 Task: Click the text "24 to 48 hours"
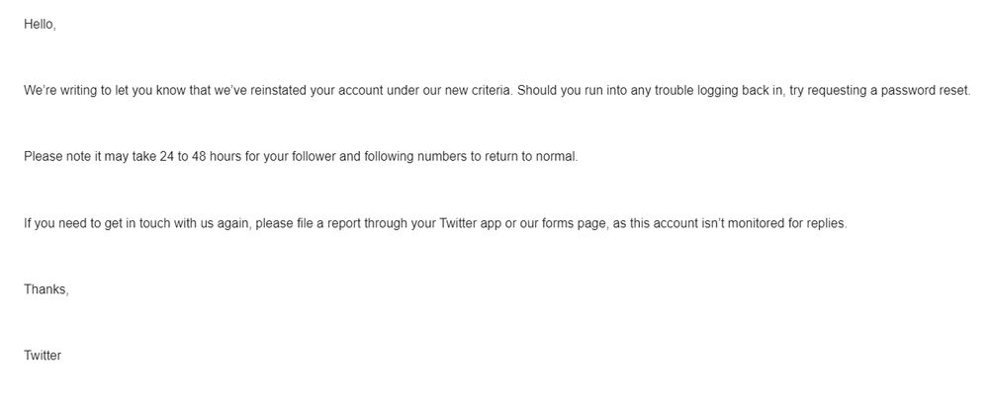point(201,156)
